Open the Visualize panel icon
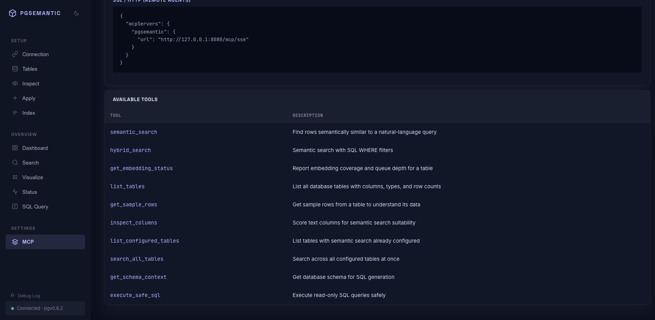This screenshot has height=320, width=655. (15, 177)
